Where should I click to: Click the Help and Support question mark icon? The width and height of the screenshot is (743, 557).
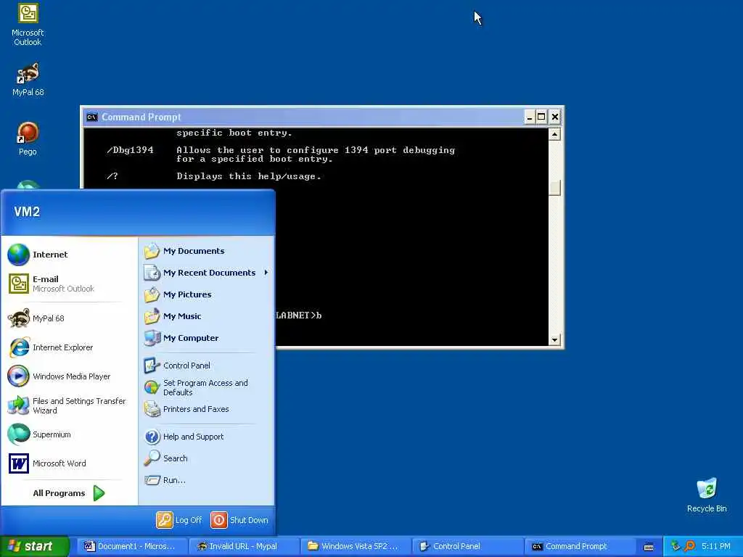click(x=152, y=437)
